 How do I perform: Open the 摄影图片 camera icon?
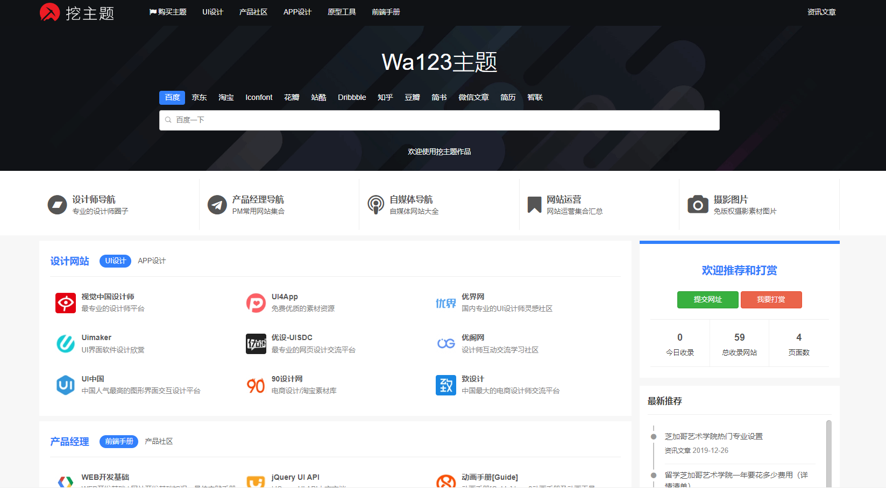coord(698,204)
